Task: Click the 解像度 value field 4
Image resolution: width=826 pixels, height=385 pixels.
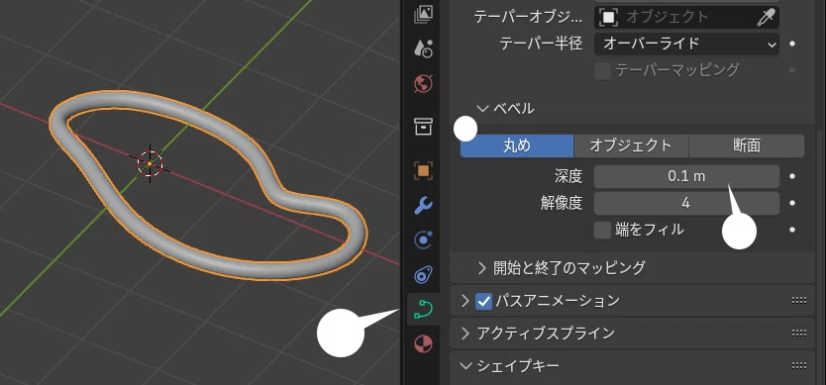Action: (686, 203)
